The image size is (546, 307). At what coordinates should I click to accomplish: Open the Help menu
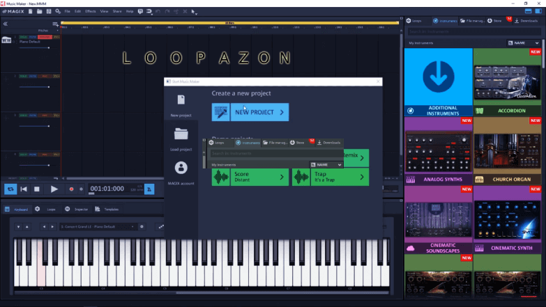(x=130, y=11)
